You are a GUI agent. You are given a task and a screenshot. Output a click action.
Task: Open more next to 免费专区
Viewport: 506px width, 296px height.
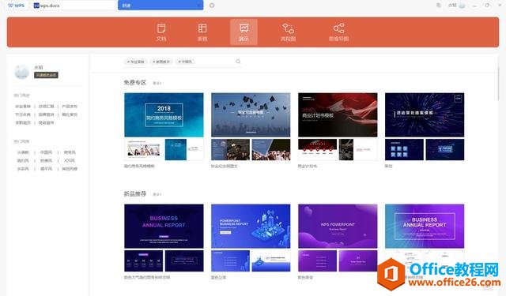point(157,83)
